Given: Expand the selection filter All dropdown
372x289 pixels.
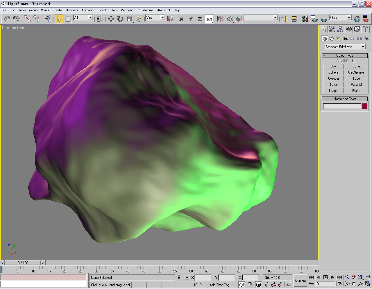Looking at the screenshot, I should coord(90,18).
